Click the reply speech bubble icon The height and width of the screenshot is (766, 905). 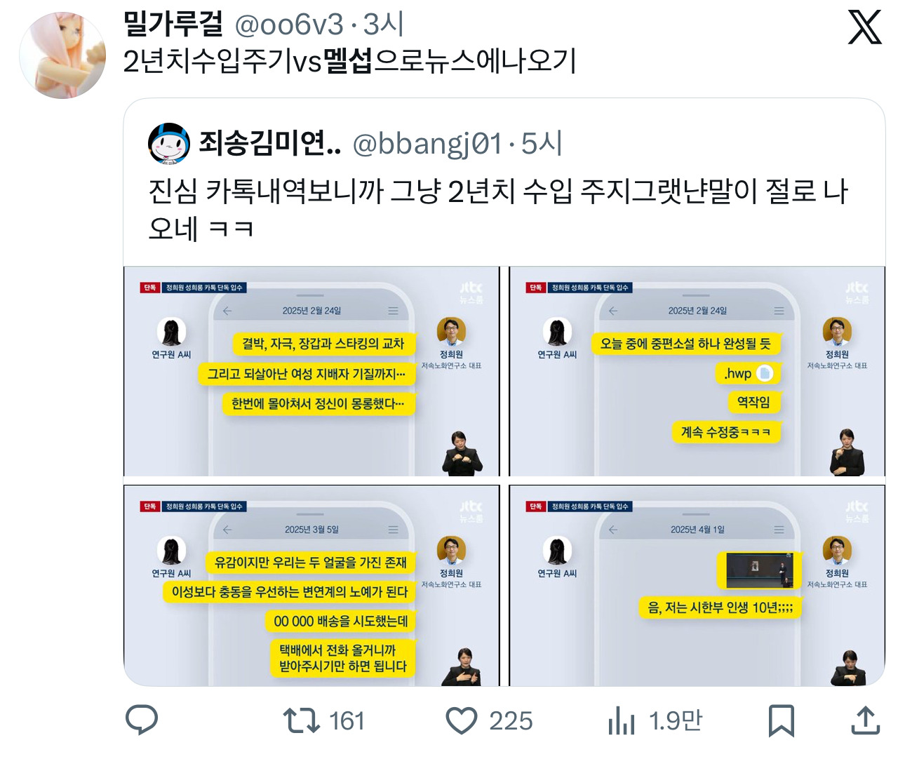pyautogui.click(x=141, y=720)
